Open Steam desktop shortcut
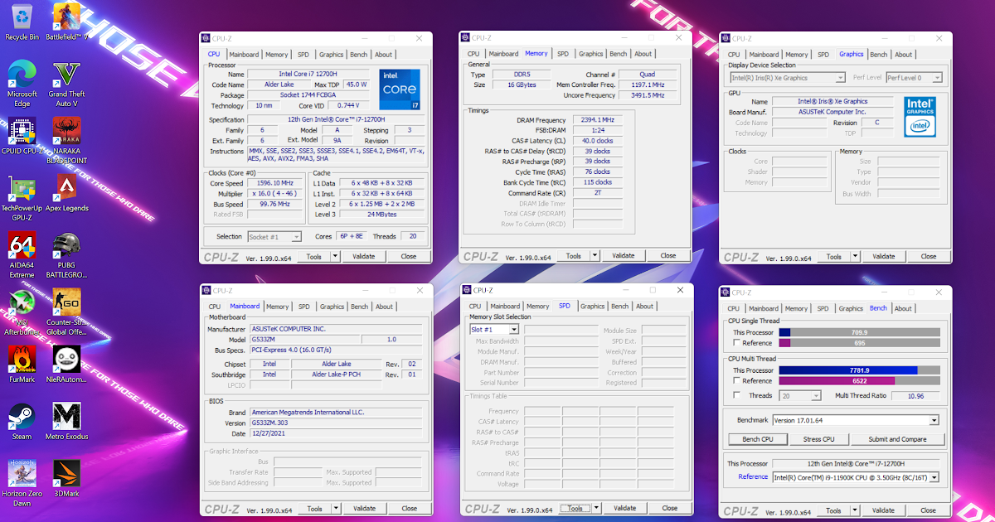This screenshot has height=522, width=995. (x=22, y=421)
